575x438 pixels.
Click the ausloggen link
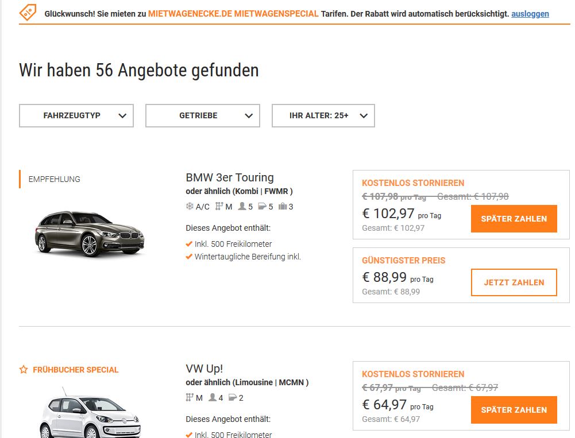(x=530, y=14)
